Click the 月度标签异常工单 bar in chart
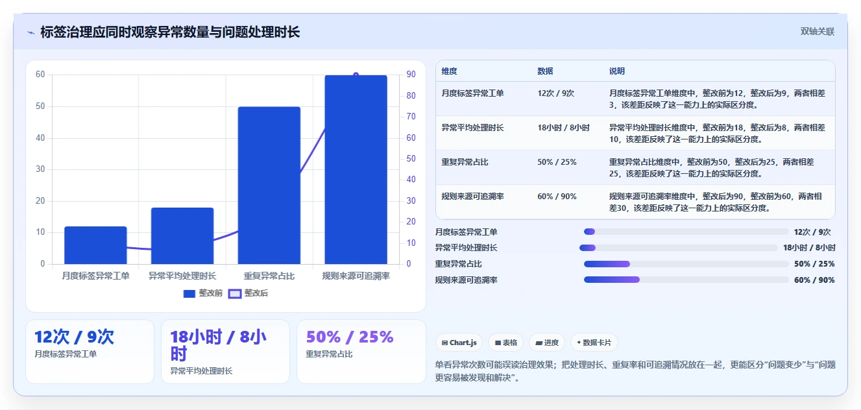Viewport: 861px width, 410px height. pos(95,245)
